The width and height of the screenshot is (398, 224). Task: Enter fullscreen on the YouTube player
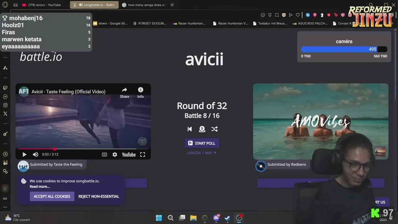pyautogui.click(x=143, y=155)
